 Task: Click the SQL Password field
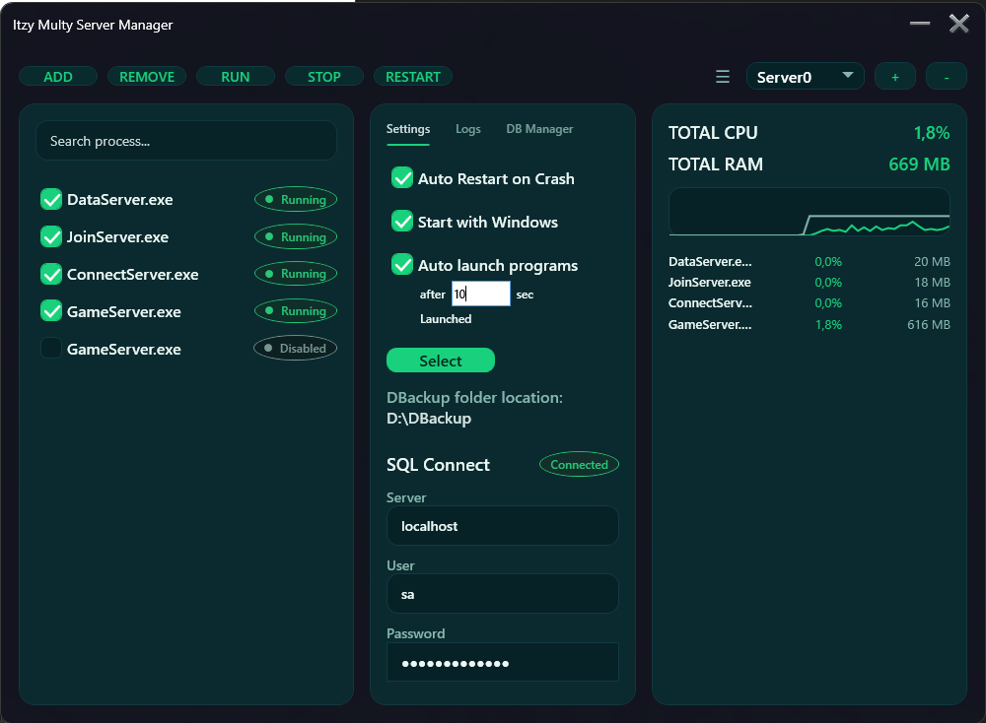pos(502,662)
